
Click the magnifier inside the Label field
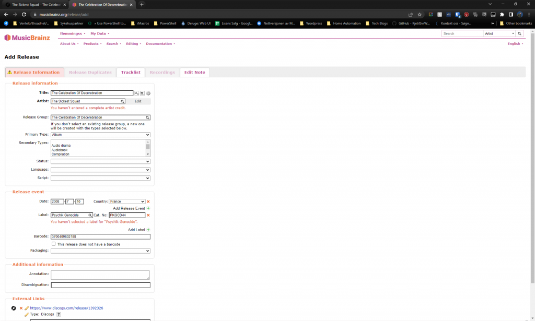(x=90, y=216)
